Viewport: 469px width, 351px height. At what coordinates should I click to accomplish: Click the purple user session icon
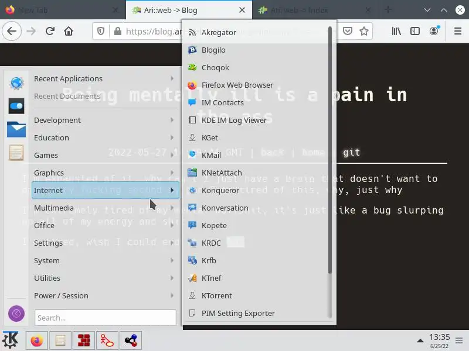tap(16, 314)
